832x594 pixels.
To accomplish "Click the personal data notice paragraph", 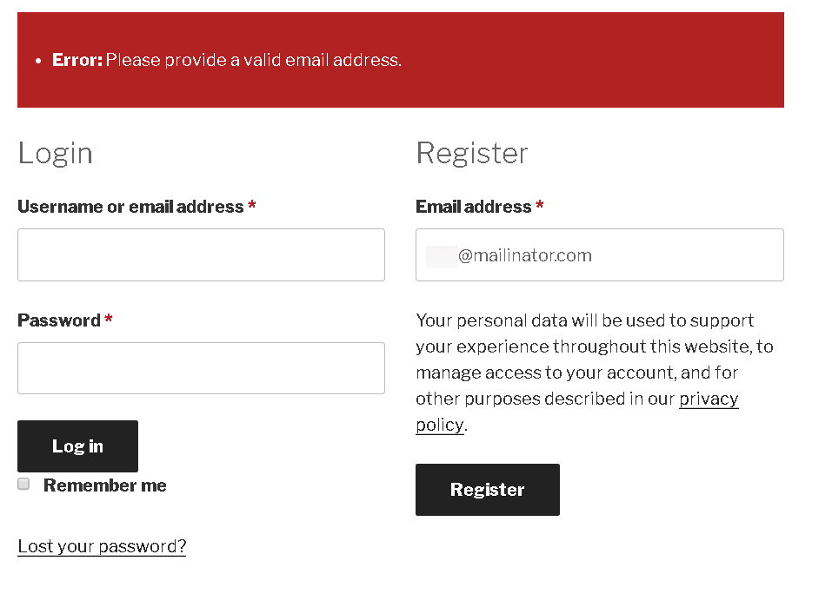I will click(x=595, y=373).
